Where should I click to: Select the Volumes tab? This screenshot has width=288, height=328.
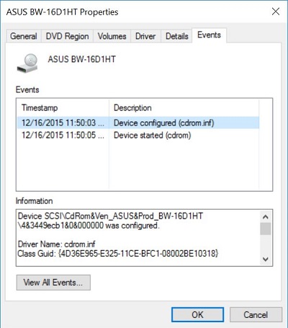(112, 36)
